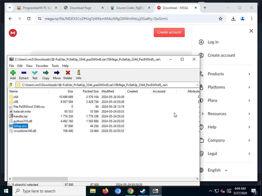Open a new browser tab
Viewport: 262px width, 196px height.
coord(205,8)
